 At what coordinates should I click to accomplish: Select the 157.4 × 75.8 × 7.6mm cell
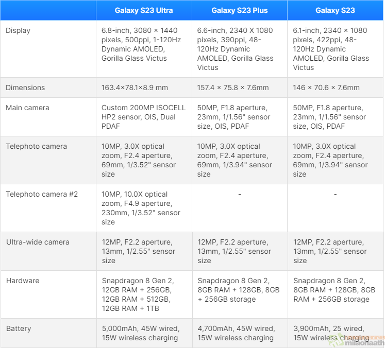pos(233,88)
